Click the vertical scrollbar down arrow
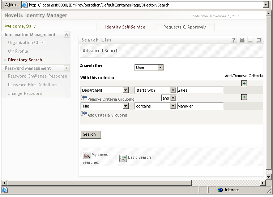Image resolution: width=273 pixels, height=197 pixels. [268, 177]
